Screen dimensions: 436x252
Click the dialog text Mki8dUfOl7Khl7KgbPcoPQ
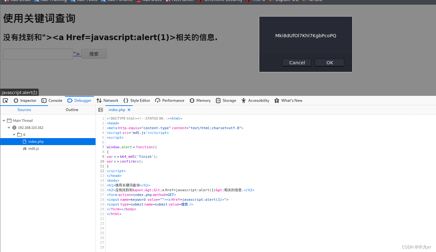306,36
